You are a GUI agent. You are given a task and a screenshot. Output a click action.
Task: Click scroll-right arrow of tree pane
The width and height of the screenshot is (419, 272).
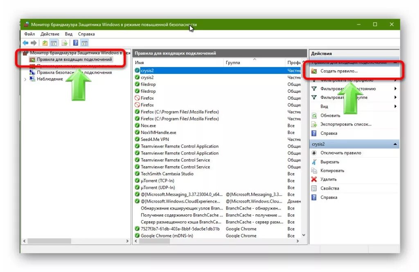coord(127,241)
